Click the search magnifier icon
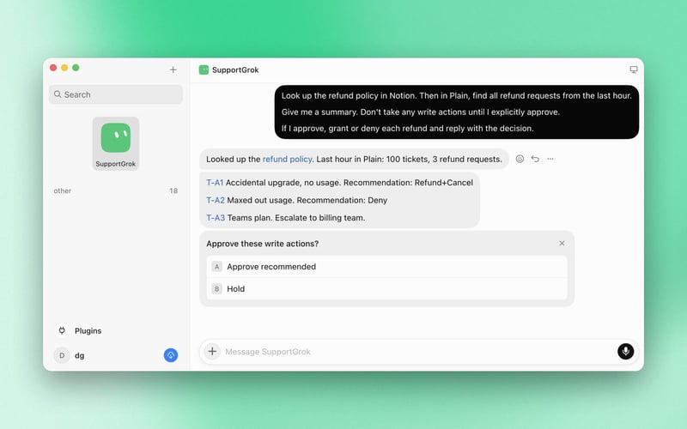Image resolution: width=687 pixels, height=429 pixels. 58,94
